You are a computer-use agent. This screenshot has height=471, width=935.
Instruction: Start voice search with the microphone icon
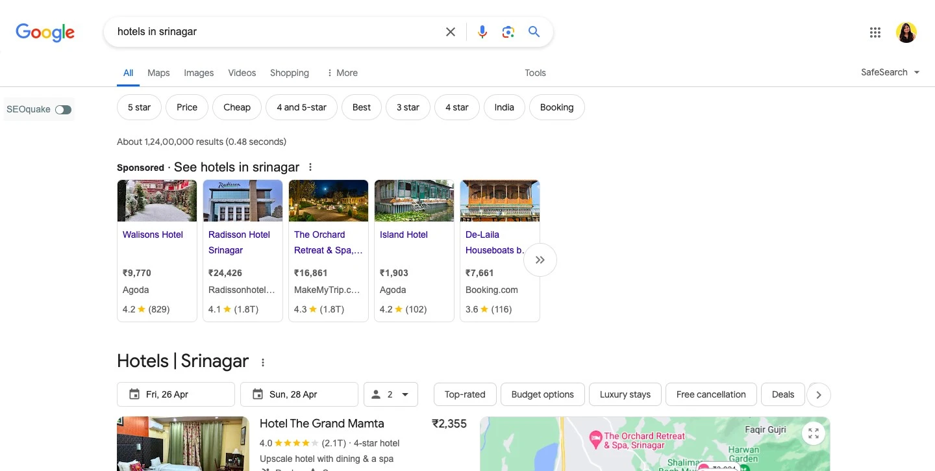tap(482, 32)
